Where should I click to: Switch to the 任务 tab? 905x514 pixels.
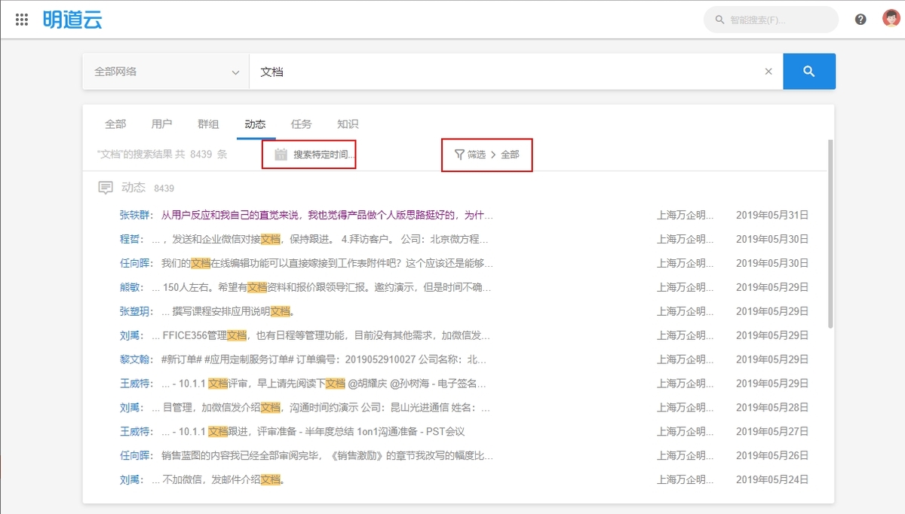(x=302, y=124)
